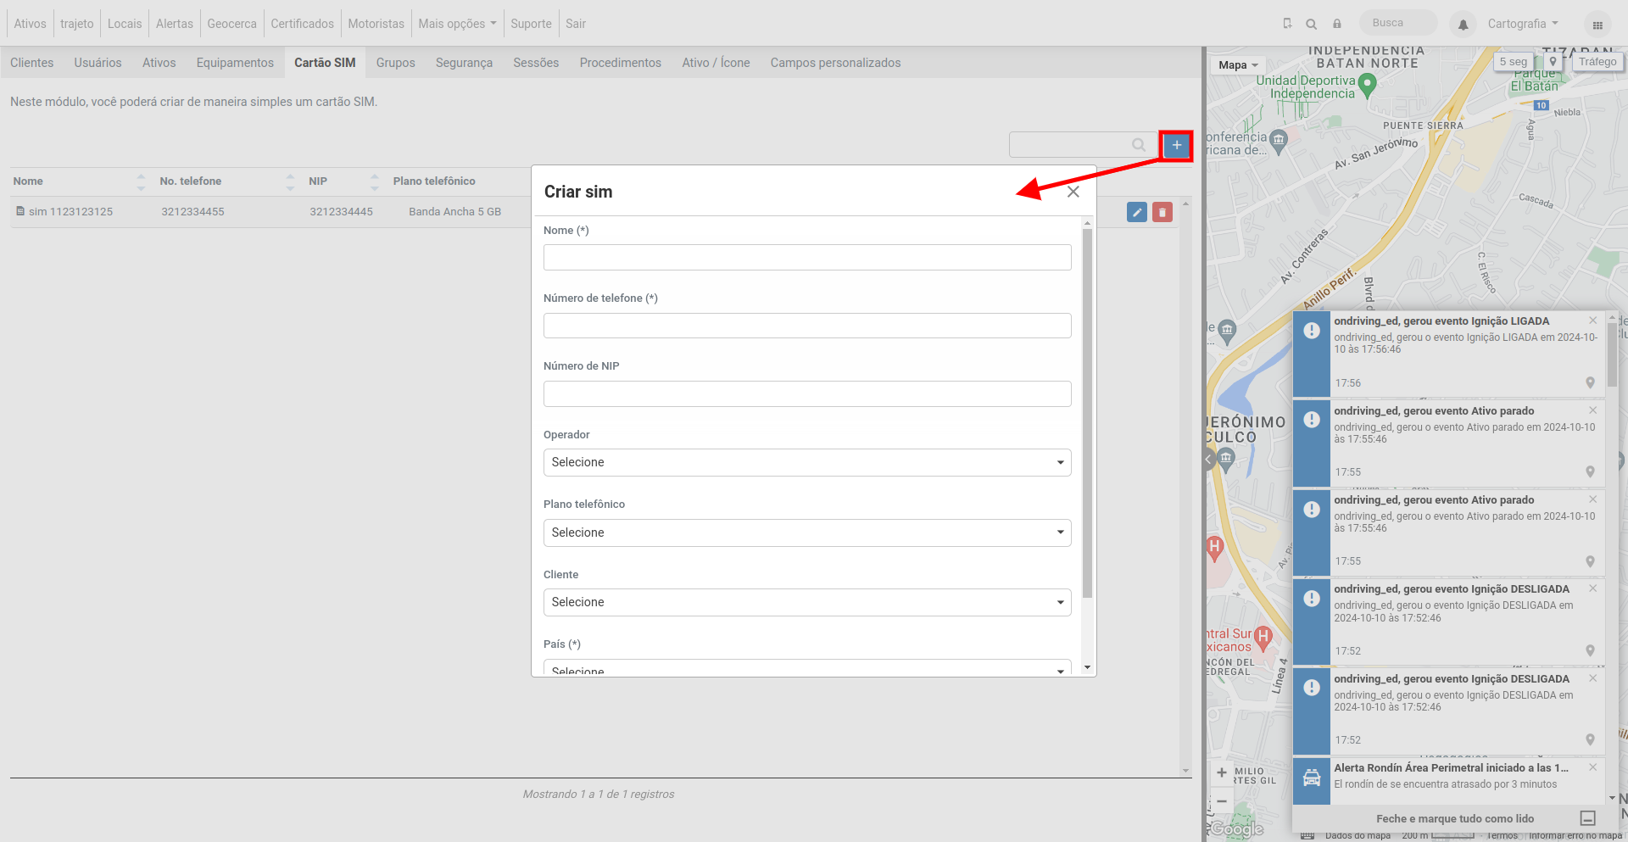Focus the Nome (*) input field
The width and height of the screenshot is (1628, 842).
click(x=807, y=258)
